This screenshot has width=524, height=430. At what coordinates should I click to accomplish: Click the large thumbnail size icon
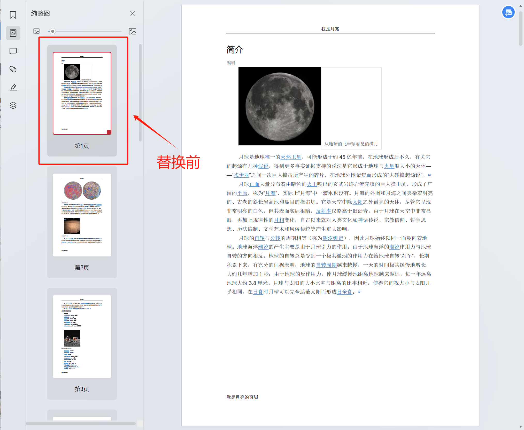pos(133,31)
